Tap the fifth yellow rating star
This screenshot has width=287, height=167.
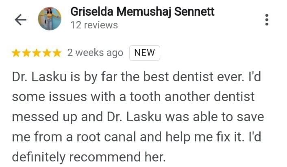(57, 53)
